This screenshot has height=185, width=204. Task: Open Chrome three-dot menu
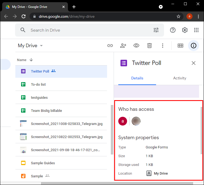[198, 16]
